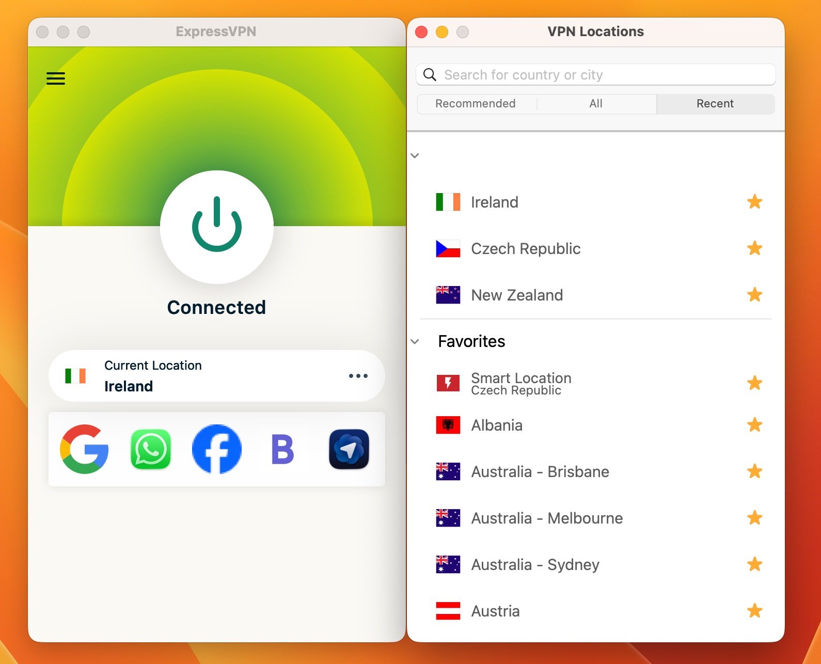The image size is (821, 664).
Task: Collapse the Favorites section
Action: (415, 341)
